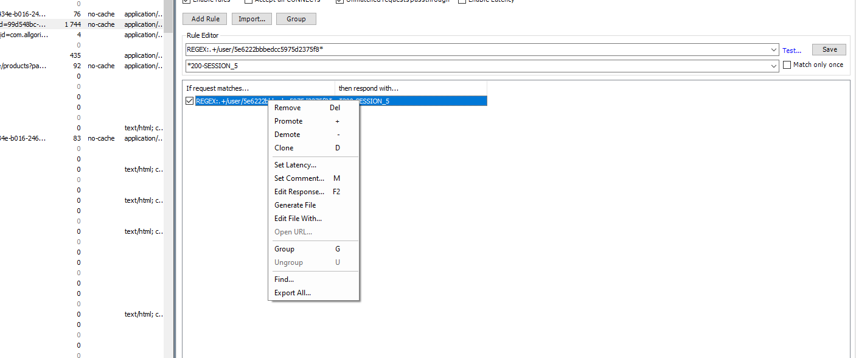
Task: Open the Test... link
Action: click(x=792, y=51)
